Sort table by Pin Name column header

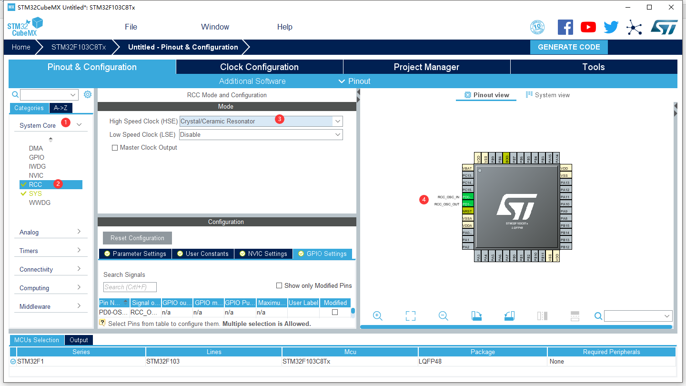pyautogui.click(x=114, y=303)
